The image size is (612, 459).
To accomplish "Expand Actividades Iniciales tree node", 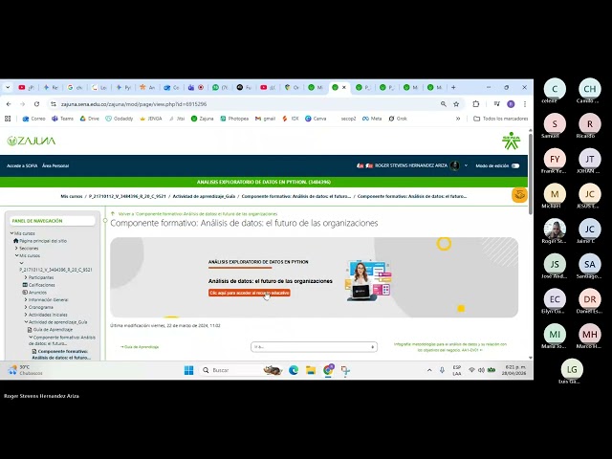I will [26, 315].
